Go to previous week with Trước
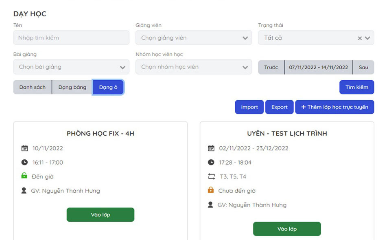 [271, 67]
